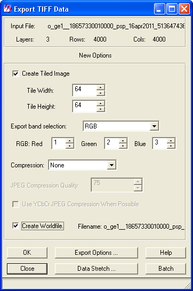
Task: Expand the Compression dropdown list
Action: [111, 165]
